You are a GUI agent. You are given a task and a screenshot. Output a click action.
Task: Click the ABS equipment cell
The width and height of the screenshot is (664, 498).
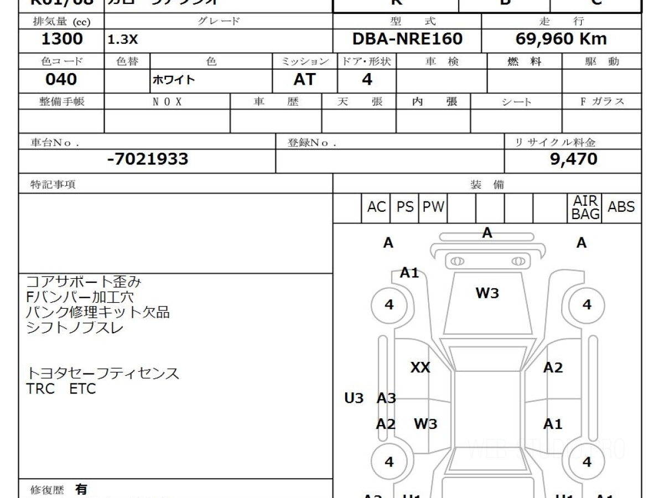coord(621,207)
